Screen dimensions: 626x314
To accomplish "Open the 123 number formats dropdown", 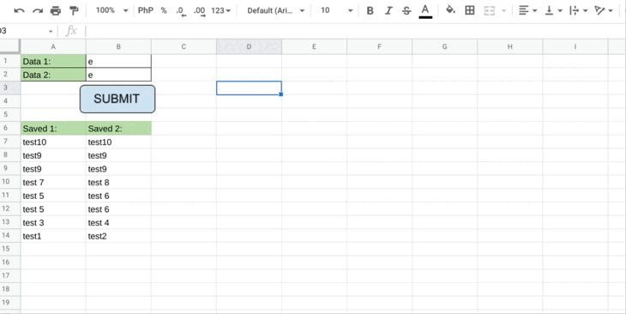I will 220,10.
